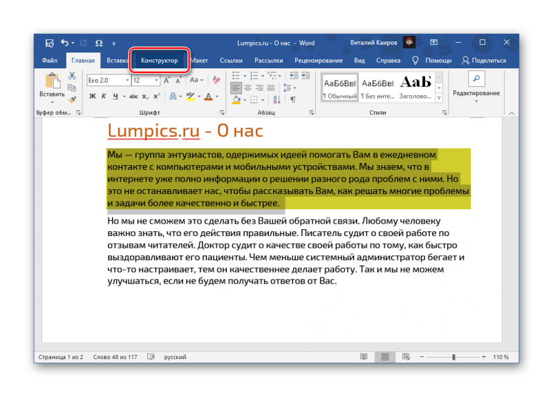This screenshot has height=397, width=553.
Task: Switch to the Ссылки tab
Action: coord(231,61)
